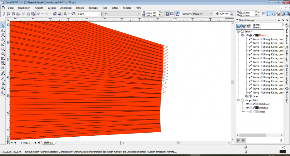
Task: Open the Undo history dropdown arrow
Action: [x=42, y=14]
